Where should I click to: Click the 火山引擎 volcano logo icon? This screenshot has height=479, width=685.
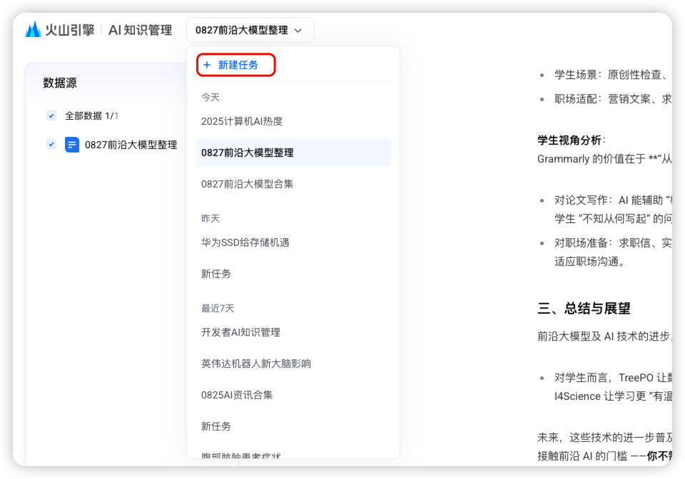[x=34, y=30]
